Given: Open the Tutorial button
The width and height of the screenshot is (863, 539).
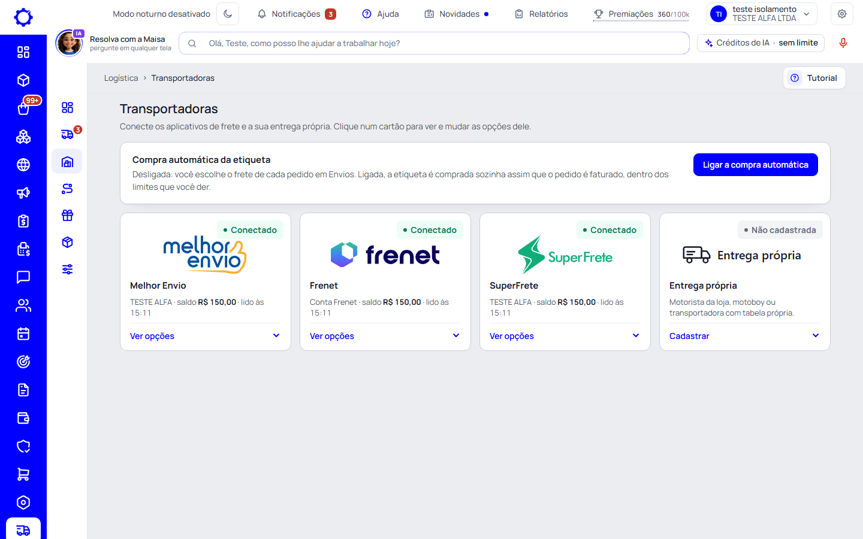Looking at the screenshot, I should (x=814, y=78).
